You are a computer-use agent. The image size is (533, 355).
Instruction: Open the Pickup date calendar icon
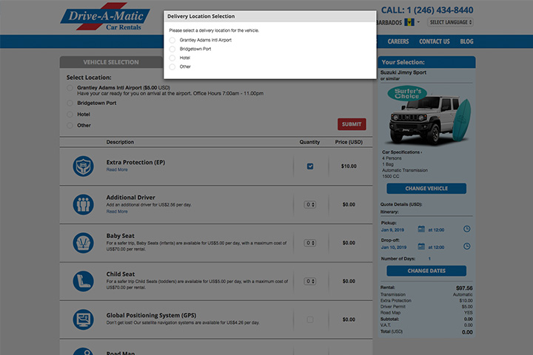pyautogui.click(x=421, y=229)
